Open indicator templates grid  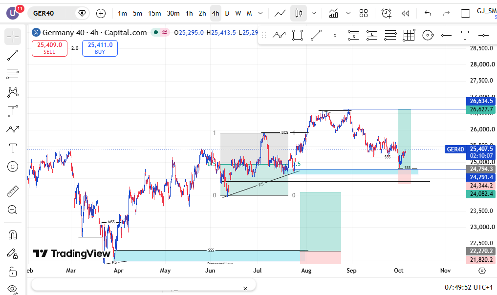click(364, 13)
